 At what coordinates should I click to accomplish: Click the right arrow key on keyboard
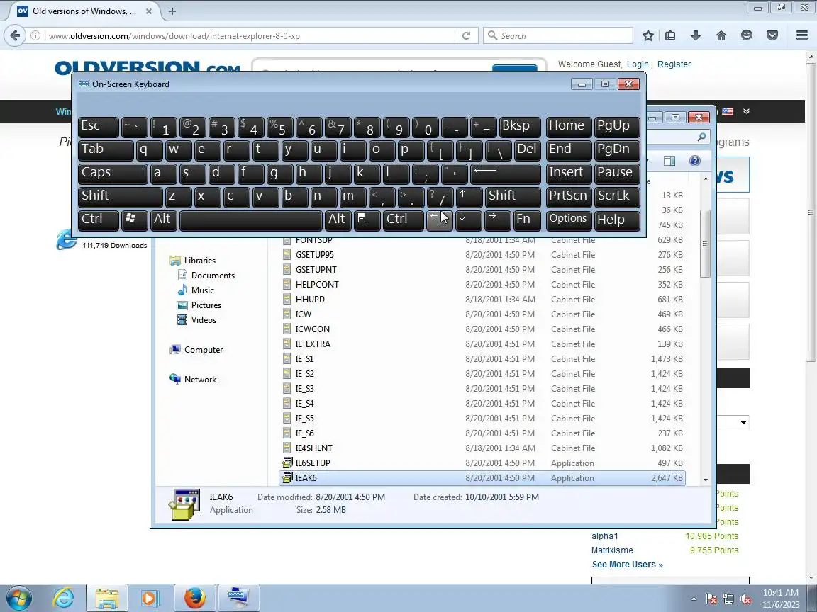[x=498, y=220]
